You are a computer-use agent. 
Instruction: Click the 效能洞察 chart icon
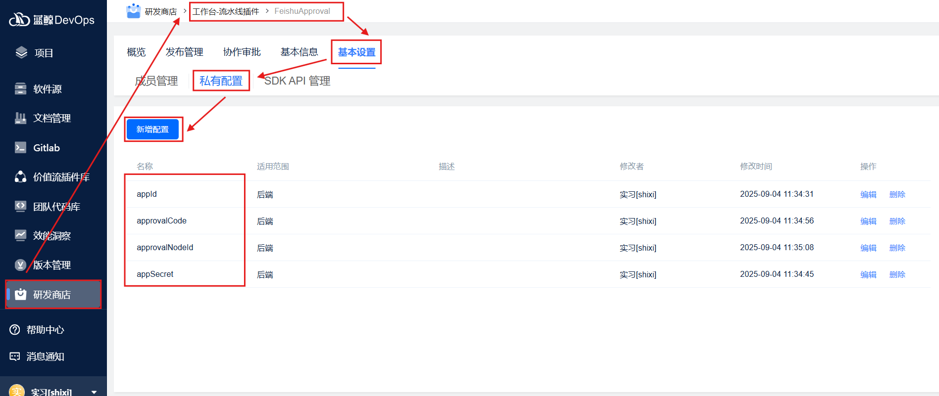point(20,236)
